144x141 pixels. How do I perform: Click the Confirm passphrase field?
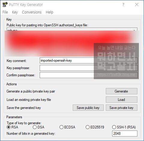click(89, 75)
